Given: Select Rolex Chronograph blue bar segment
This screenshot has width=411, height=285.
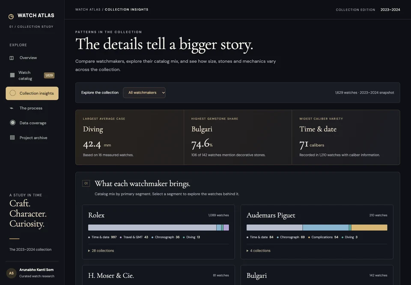Looking at the screenshot, I should coord(219,227).
